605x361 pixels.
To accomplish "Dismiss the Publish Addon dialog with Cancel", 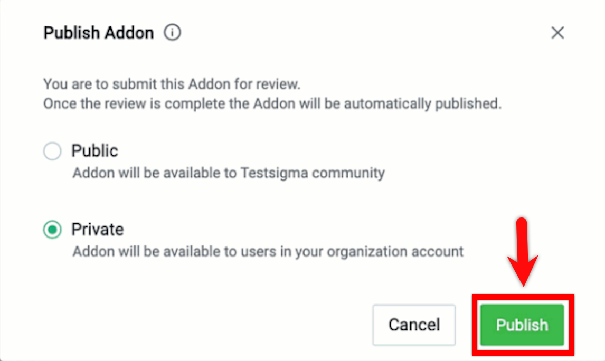I will [414, 325].
